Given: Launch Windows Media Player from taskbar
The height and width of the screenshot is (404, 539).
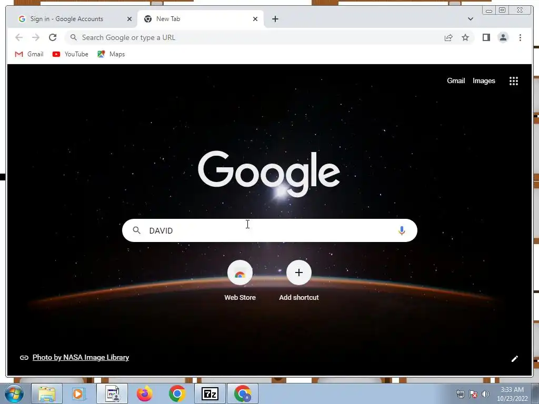Looking at the screenshot, I should [x=79, y=393].
